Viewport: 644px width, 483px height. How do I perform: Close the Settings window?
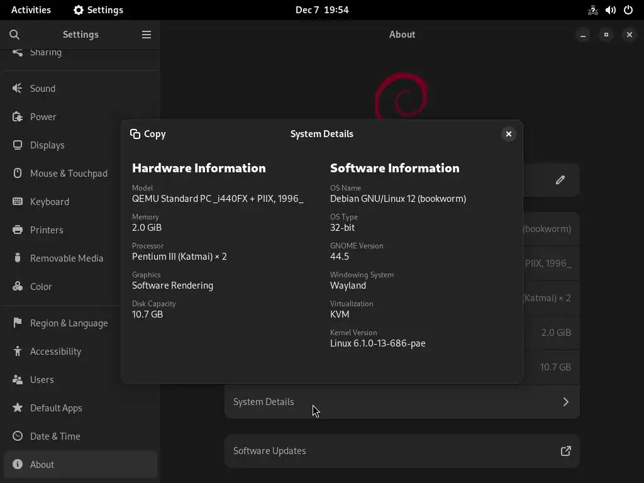pyautogui.click(x=629, y=35)
